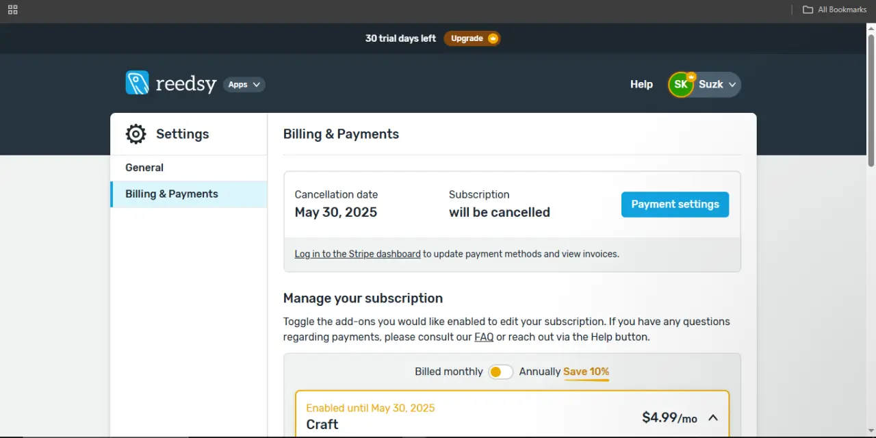Click the SK user avatar
876x438 pixels.
[681, 85]
